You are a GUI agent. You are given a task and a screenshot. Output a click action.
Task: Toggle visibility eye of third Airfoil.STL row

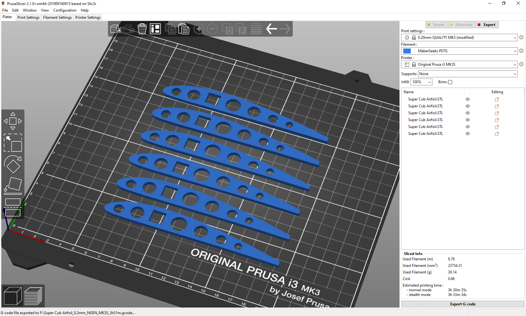[468, 113]
